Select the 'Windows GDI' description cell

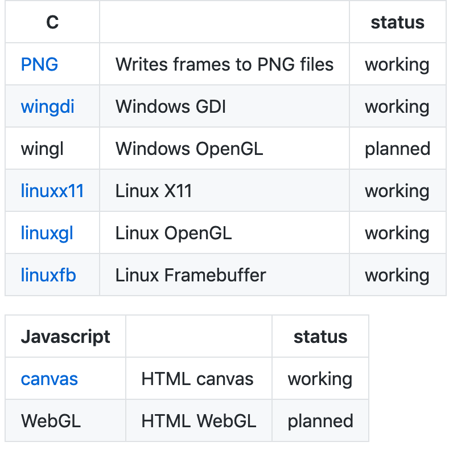224,106
